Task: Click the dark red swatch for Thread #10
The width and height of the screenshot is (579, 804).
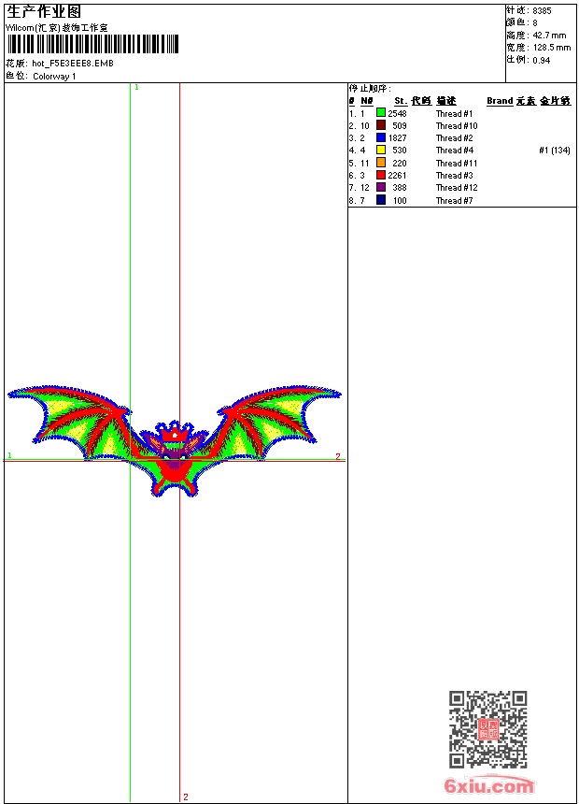Action: click(381, 125)
